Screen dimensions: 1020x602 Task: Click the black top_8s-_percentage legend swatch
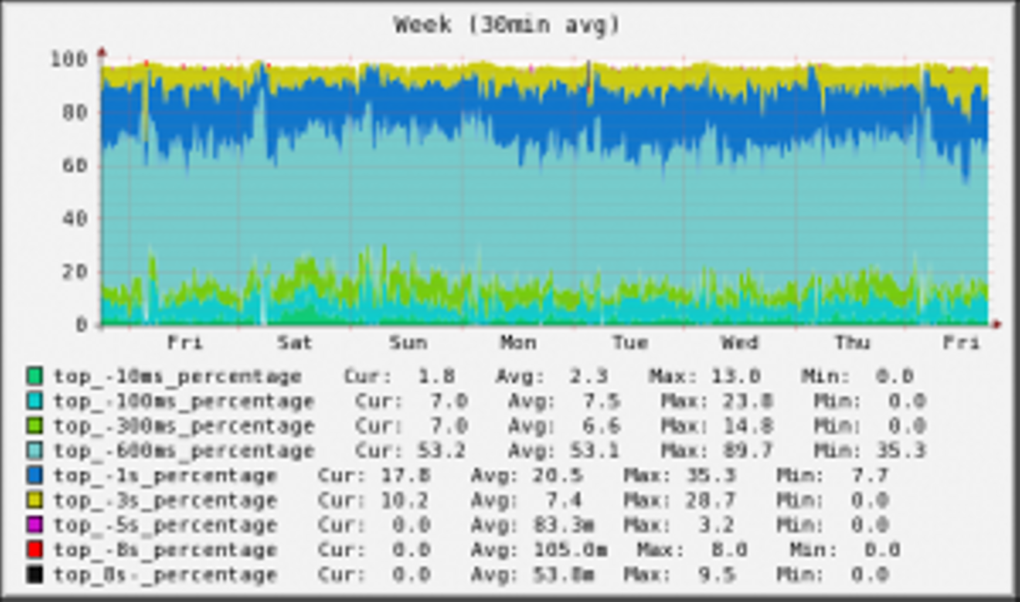point(34,574)
